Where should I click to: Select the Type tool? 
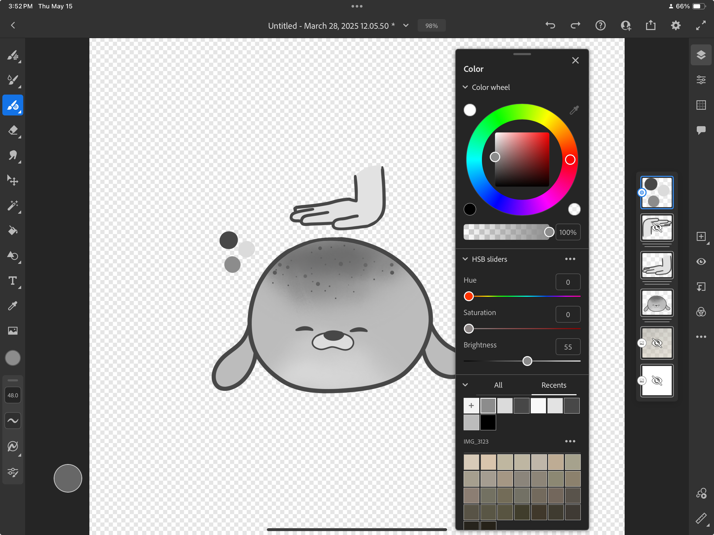[13, 281]
